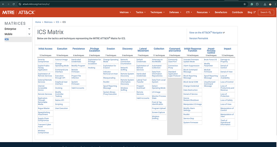277x147 pixels.
Task: Bookmark this page with the star icon
Action: point(245,4)
